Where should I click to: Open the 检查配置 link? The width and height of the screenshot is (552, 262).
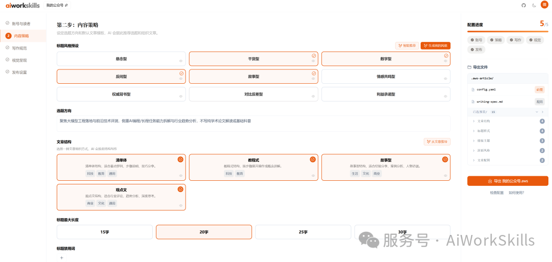tap(496, 193)
